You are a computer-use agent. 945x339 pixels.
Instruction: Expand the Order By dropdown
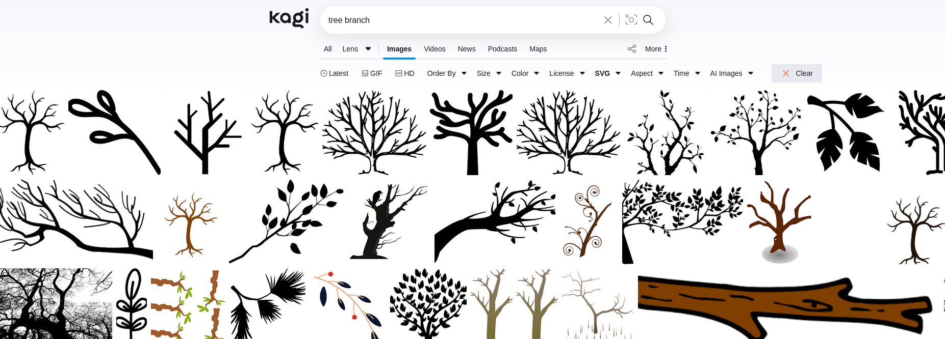447,73
